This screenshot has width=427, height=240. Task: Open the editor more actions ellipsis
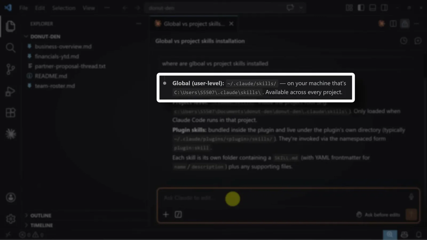point(416,24)
